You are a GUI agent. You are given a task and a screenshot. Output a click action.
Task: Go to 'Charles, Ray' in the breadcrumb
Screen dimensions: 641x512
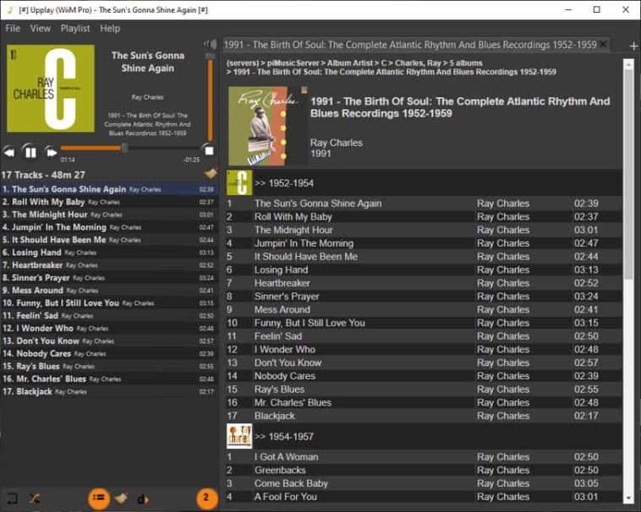coord(418,63)
